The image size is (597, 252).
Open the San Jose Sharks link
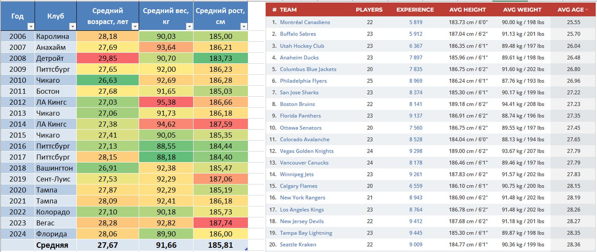click(x=299, y=92)
